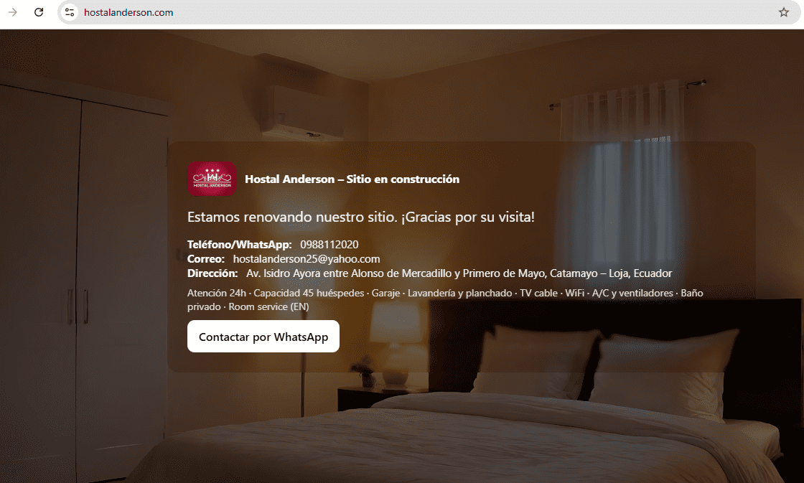Click the Hostal Anderson logo
Viewport: 804px width, 483px height.
click(212, 179)
